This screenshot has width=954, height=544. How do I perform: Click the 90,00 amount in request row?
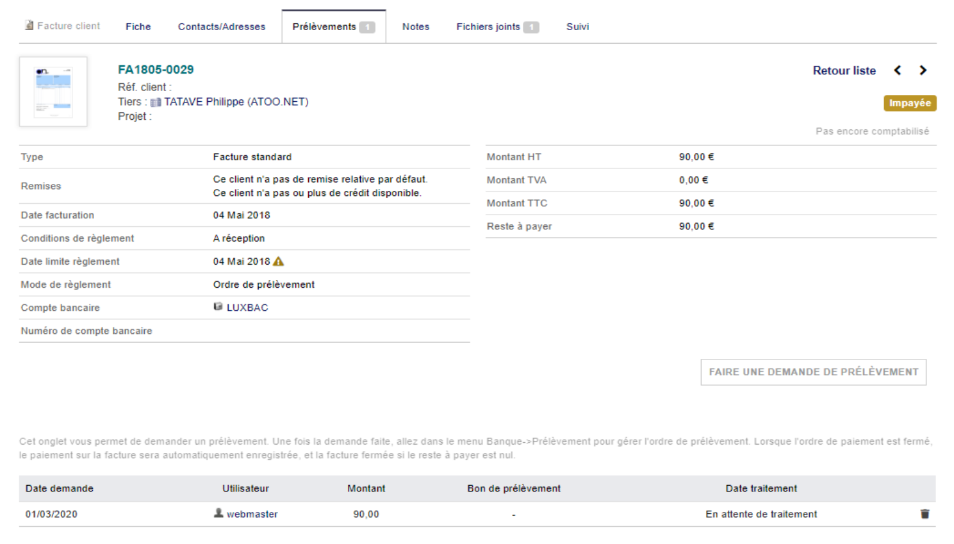pyautogui.click(x=366, y=514)
